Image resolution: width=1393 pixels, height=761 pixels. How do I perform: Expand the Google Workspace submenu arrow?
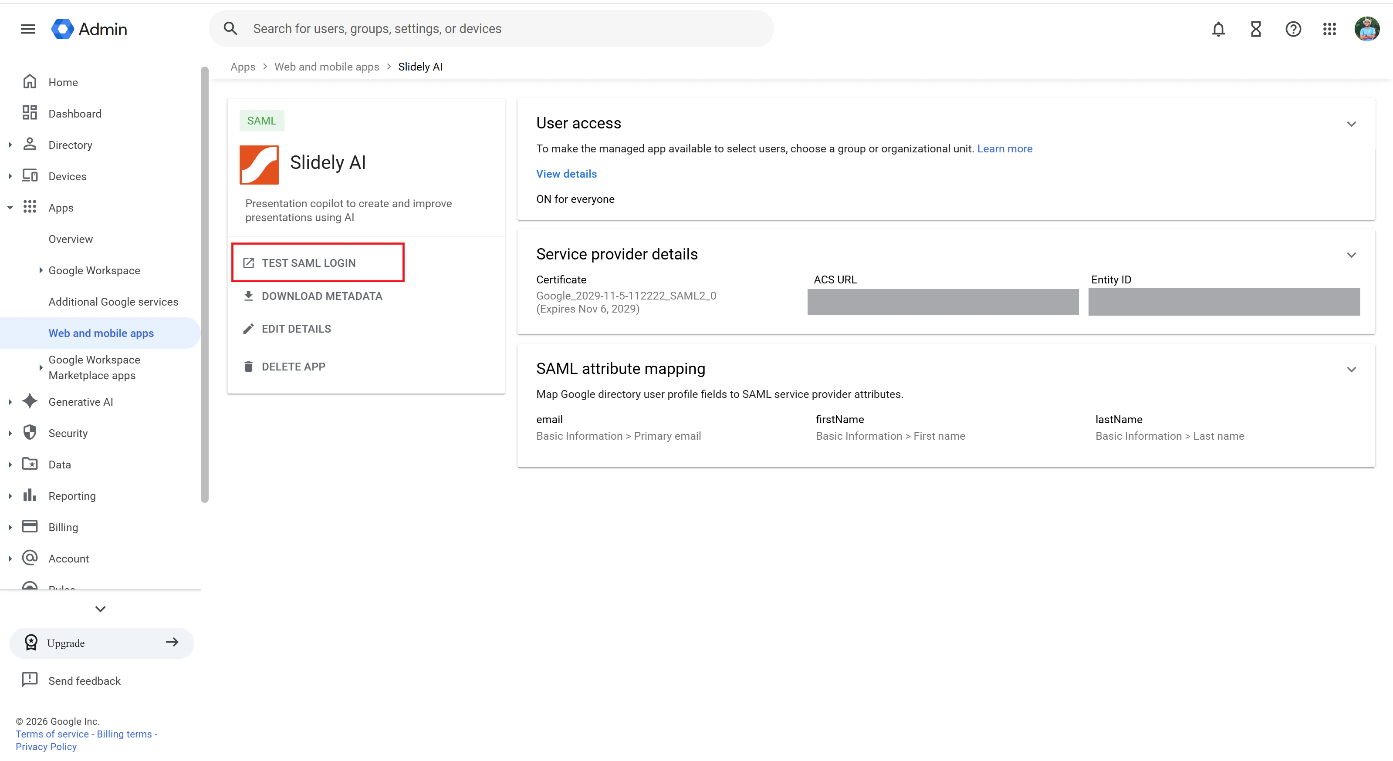pyautogui.click(x=41, y=270)
